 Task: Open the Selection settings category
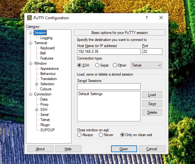click(x=47, y=84)
